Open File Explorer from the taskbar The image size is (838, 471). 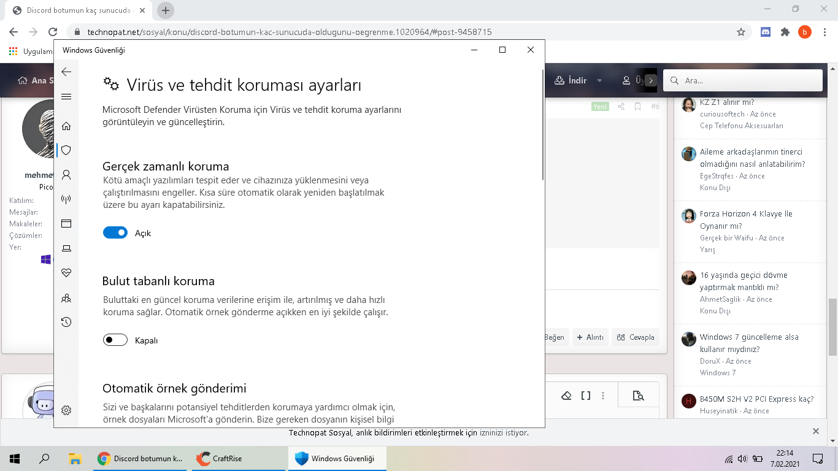(x=75, y=458)
